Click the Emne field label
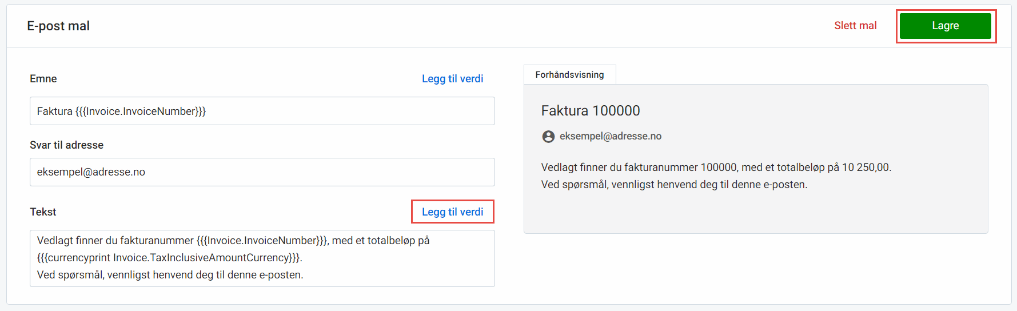1017x311 pixels. coord(43,79)
